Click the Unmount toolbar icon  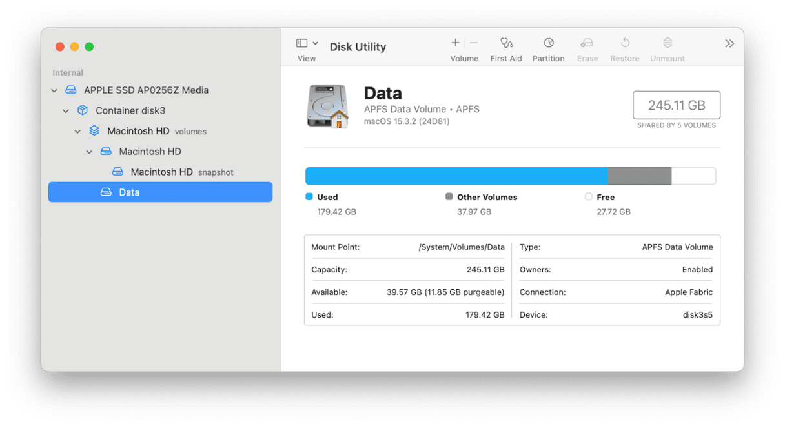tap(668, 43)
